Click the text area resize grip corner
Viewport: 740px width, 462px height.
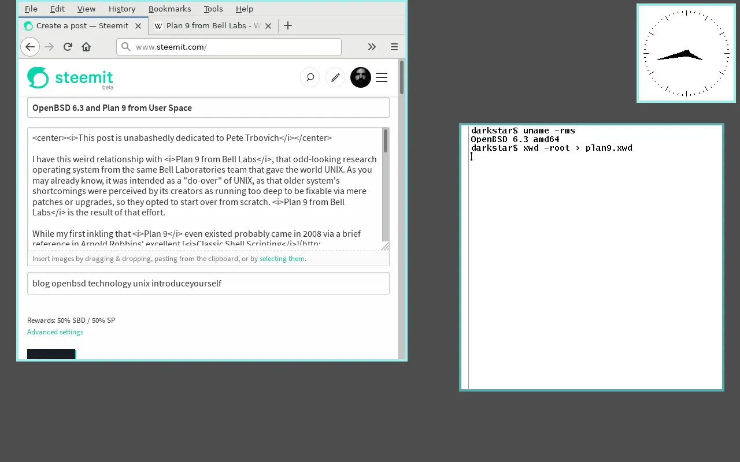(385, 247)
